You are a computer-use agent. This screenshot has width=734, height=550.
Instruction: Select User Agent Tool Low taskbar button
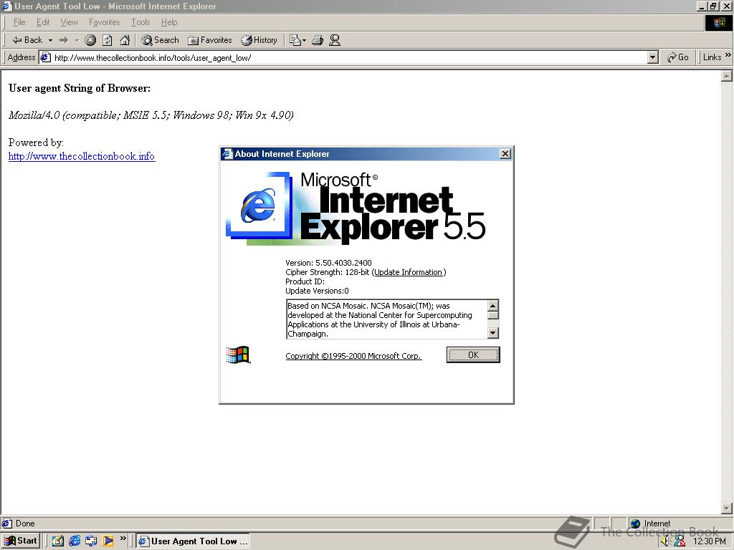tap(193, 541)
